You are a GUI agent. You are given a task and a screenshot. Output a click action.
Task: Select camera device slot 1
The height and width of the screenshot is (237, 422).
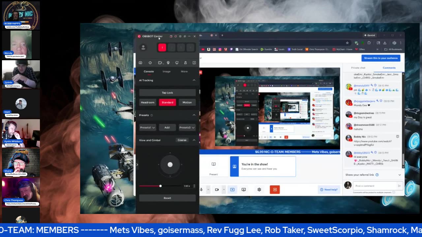162,48
